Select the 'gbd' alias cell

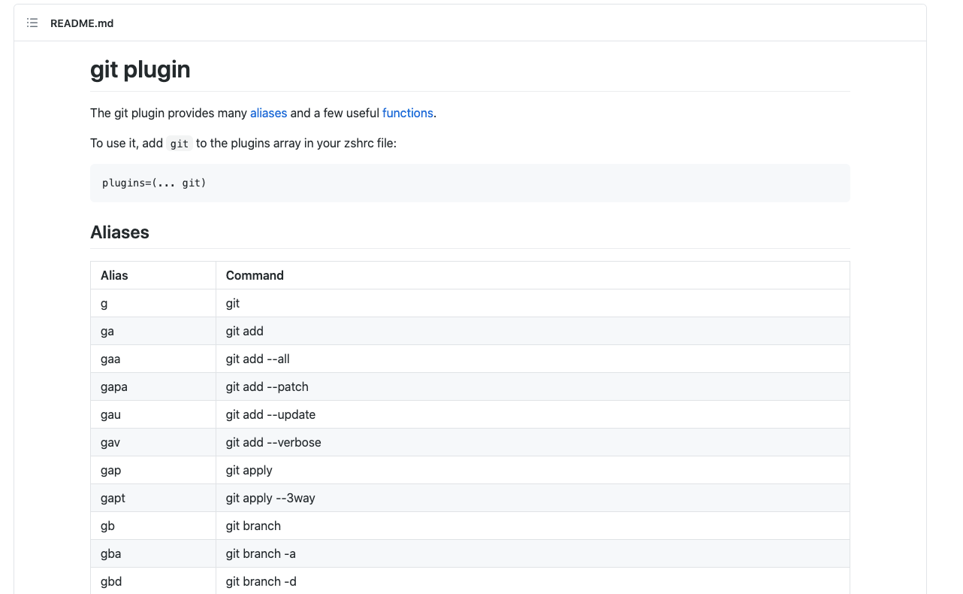tap(153, 581)
